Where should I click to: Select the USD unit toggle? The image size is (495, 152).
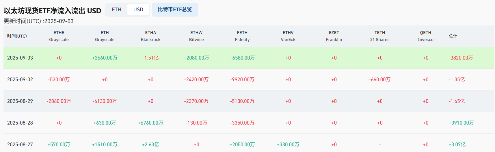(x=138, y=10)
